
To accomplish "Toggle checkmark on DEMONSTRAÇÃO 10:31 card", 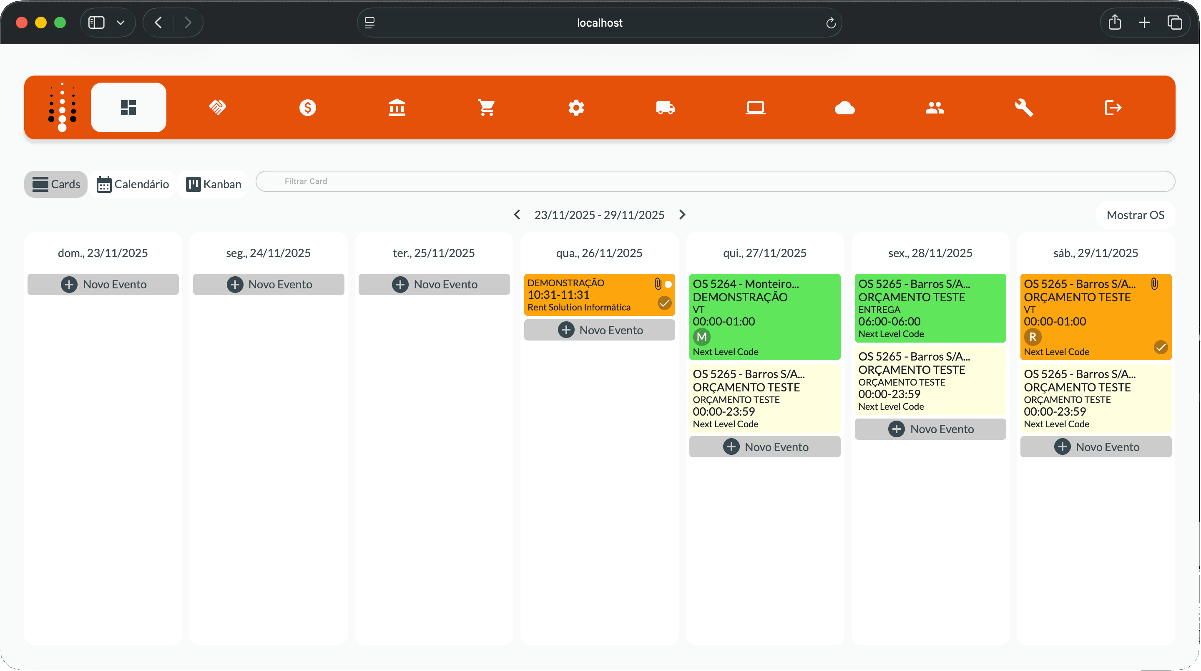I will point(664,303).
